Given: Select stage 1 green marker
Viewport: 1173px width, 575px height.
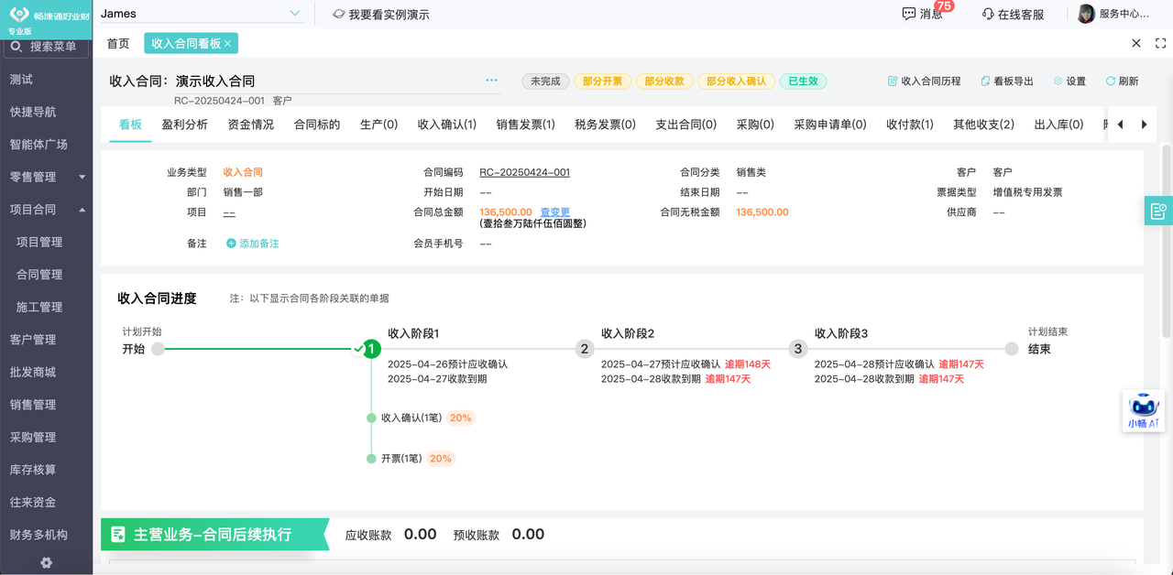Looking at the screenshot, I should [x=371, y=349].
